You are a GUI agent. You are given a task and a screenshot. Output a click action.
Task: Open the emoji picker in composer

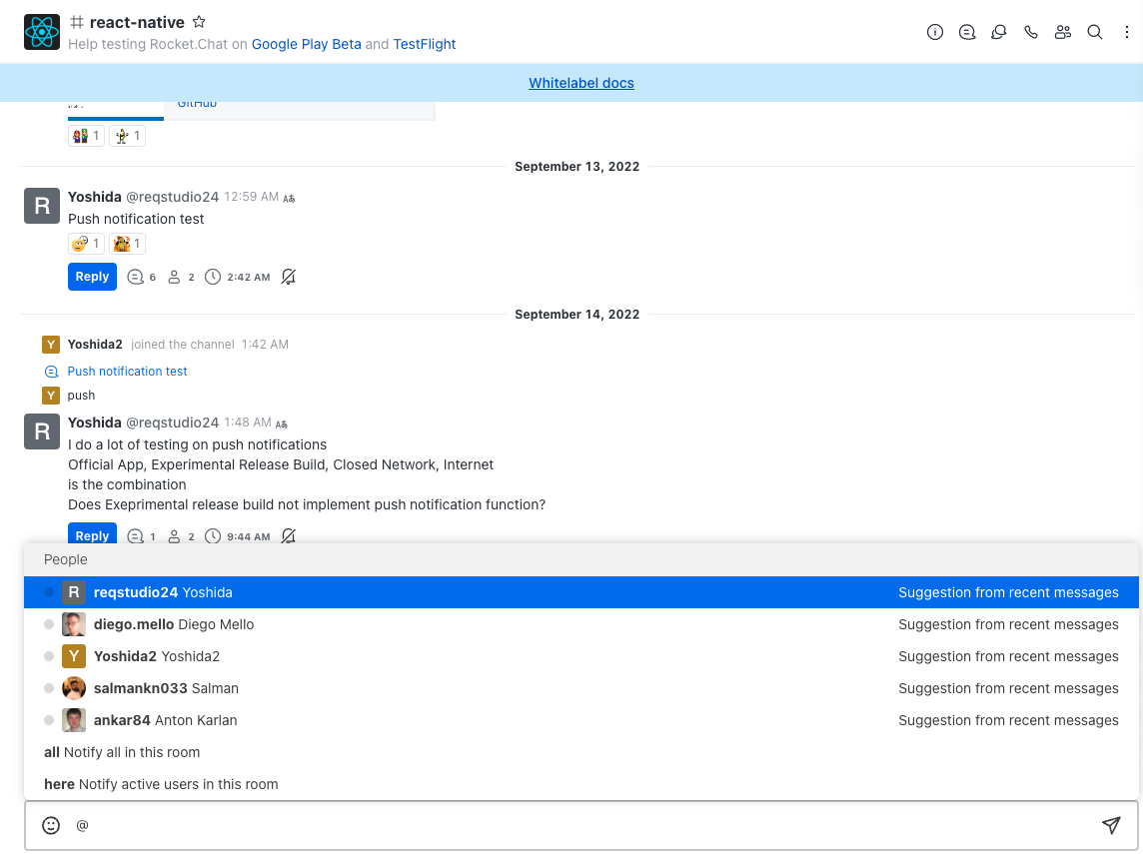51,825
